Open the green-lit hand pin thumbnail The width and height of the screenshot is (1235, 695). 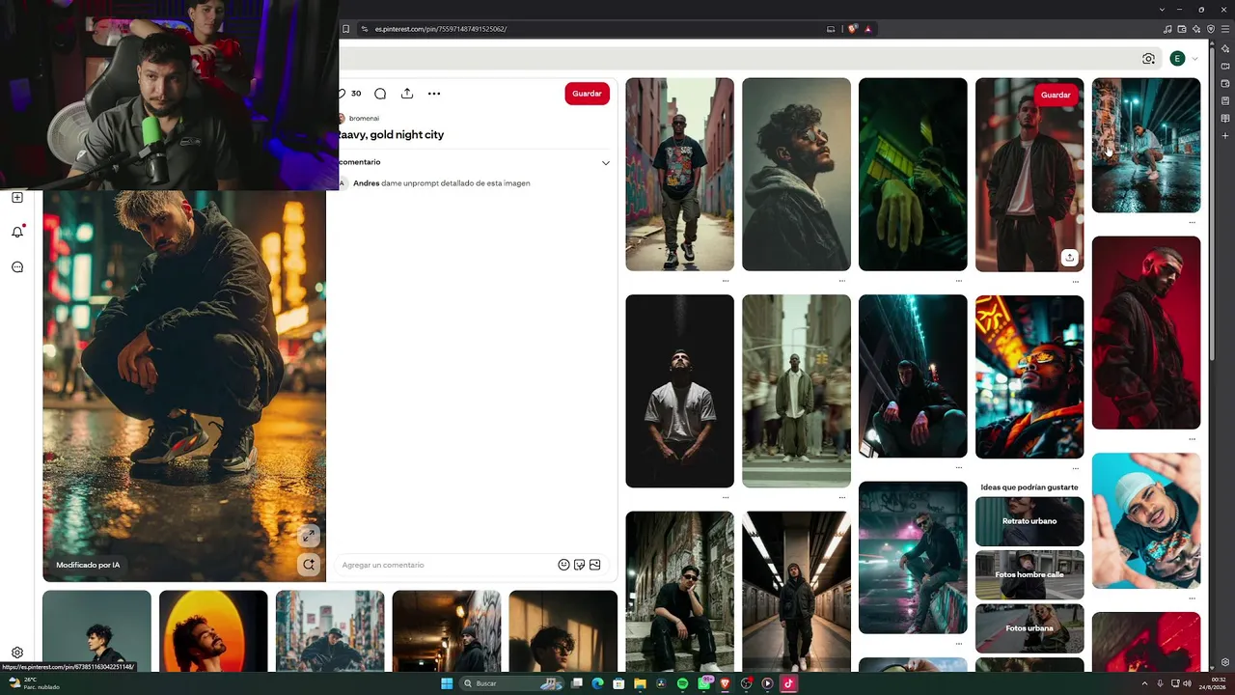tap(913, 175)
